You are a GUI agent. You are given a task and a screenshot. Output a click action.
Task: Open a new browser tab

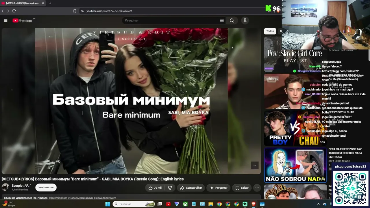pyautogui.click(x=50, y=3)
